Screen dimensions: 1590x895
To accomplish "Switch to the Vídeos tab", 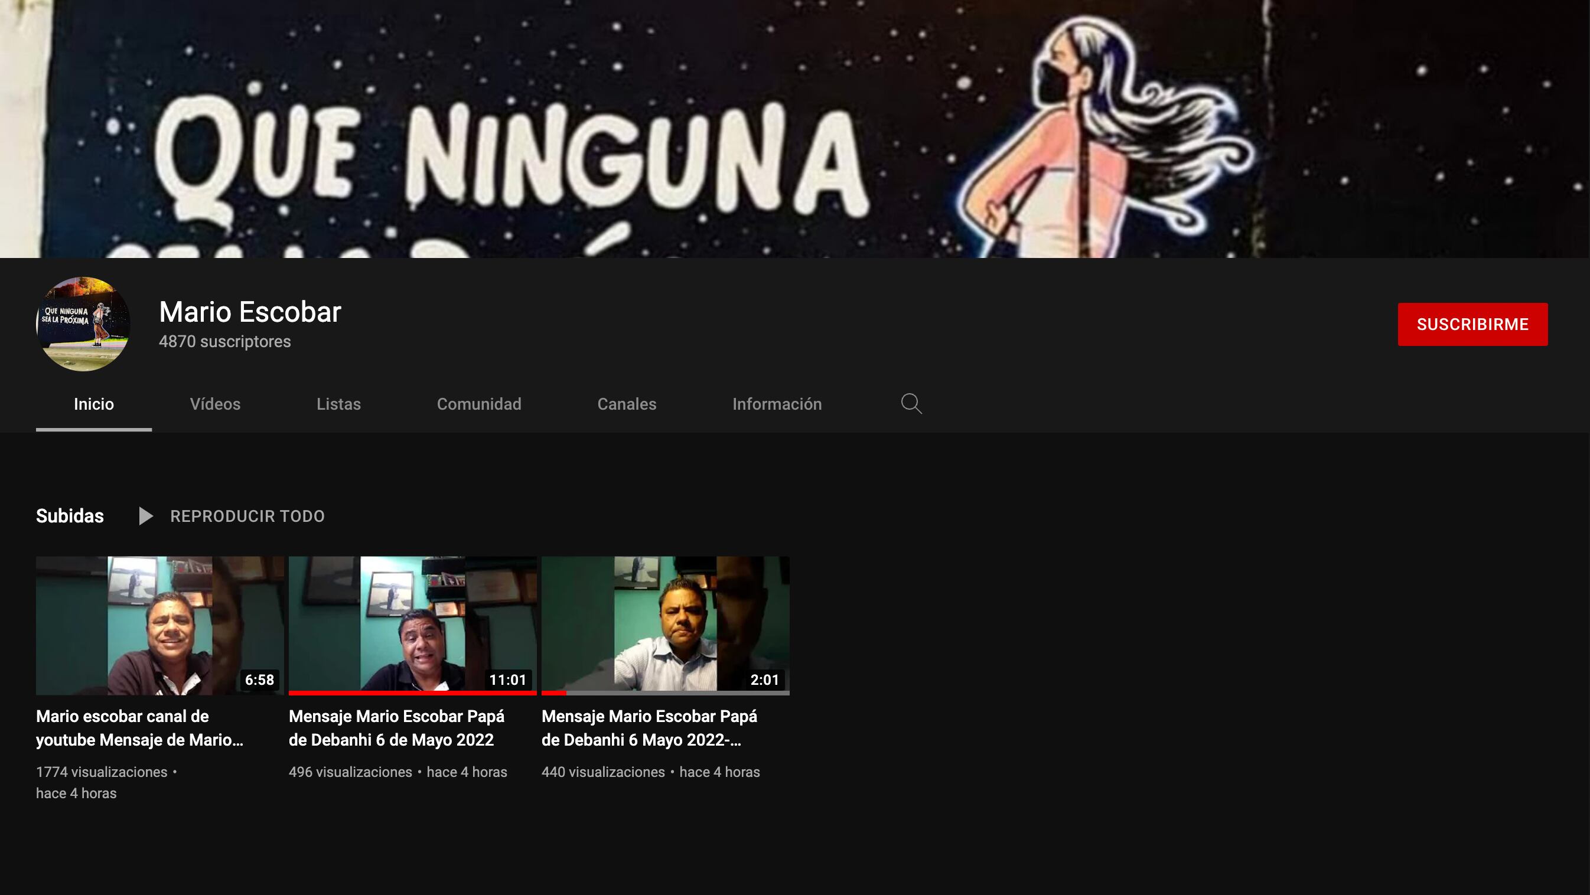I will tap(215, 404).
